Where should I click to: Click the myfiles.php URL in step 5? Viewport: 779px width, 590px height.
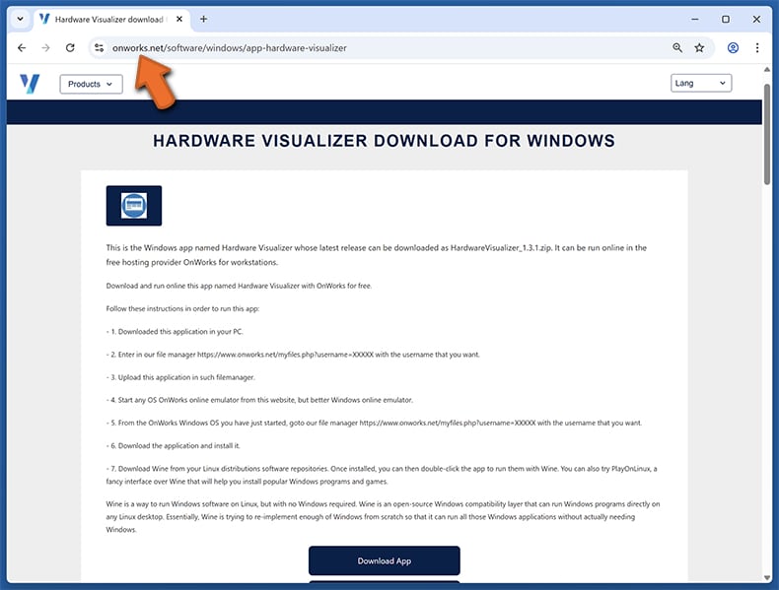(448, 423)
